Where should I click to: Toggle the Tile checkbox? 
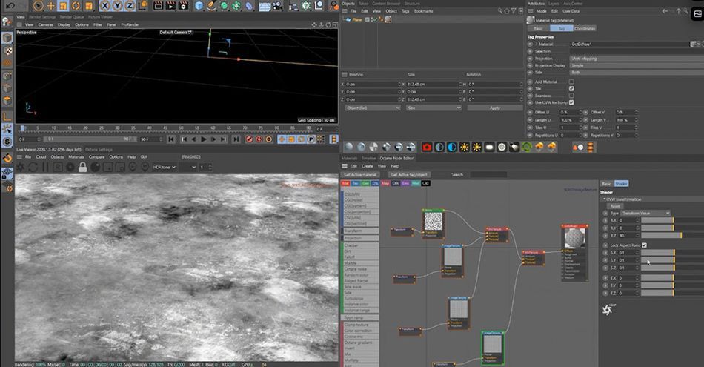[571, 88]
